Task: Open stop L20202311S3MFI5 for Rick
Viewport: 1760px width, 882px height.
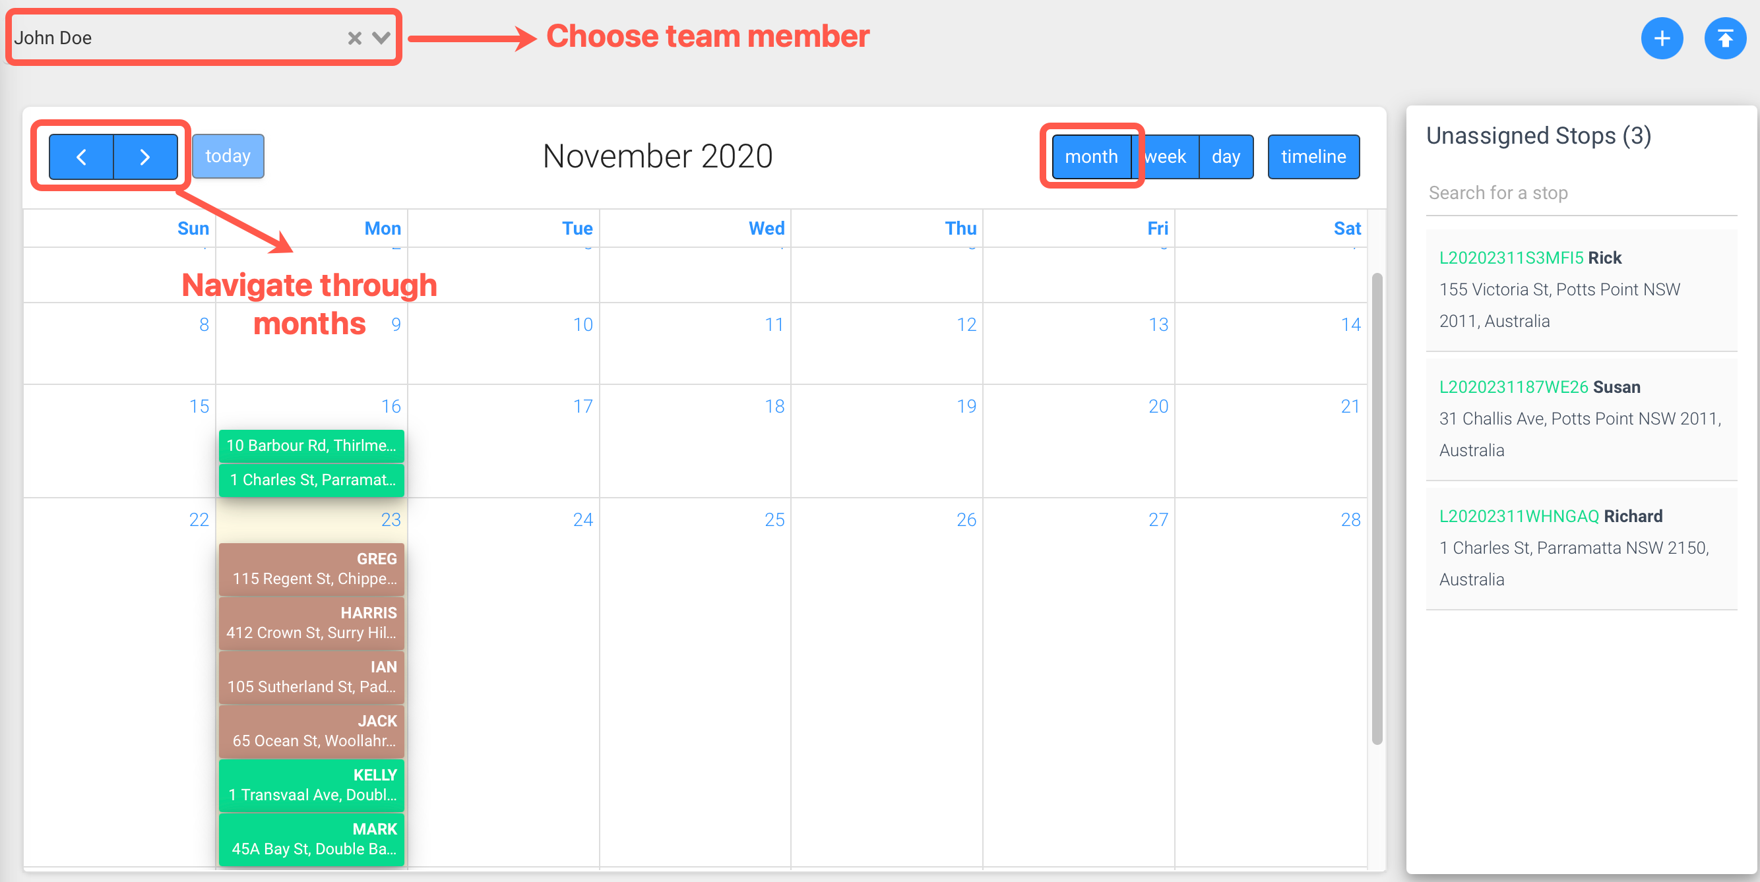Action: point(1581,289)
